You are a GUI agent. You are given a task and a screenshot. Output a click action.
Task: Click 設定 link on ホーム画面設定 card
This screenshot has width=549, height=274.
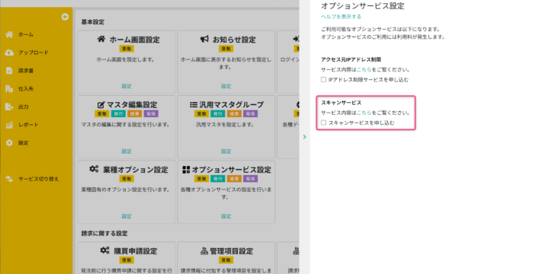point(127,86)
